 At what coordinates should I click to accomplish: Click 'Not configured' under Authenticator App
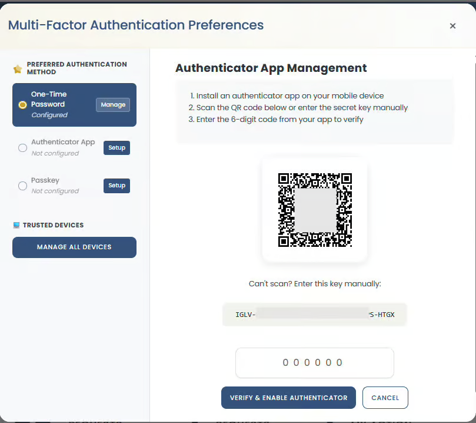(55, 153)
